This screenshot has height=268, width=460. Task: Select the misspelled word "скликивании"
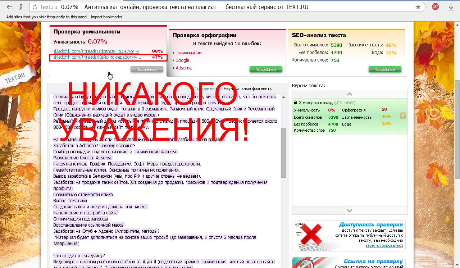tap(188, 53)
